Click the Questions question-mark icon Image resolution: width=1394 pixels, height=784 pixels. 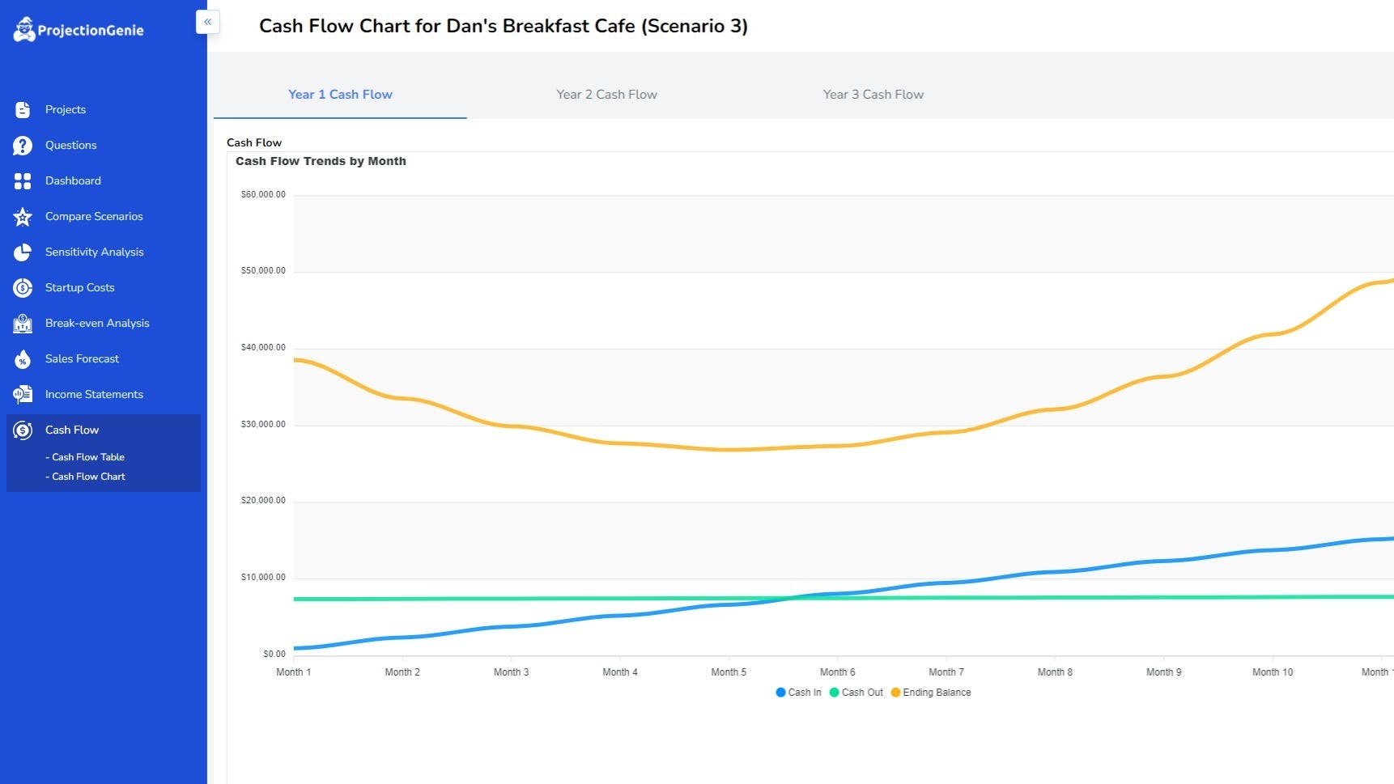point(23,146)
